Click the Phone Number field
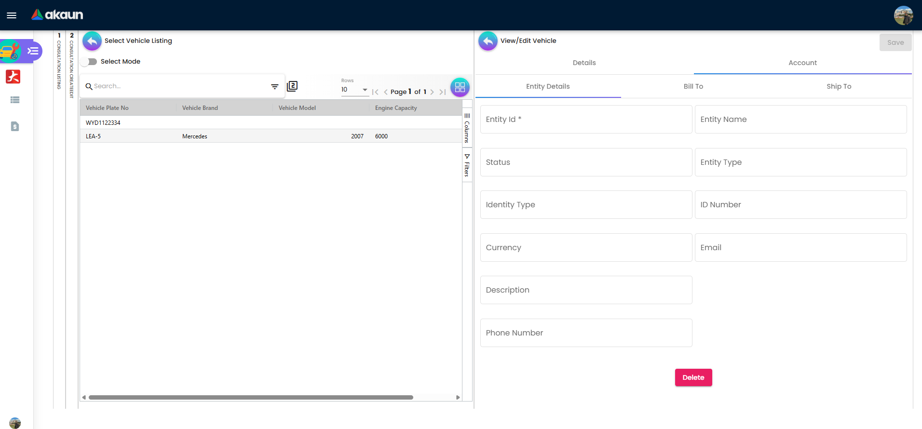 click(x=586, y=333)
